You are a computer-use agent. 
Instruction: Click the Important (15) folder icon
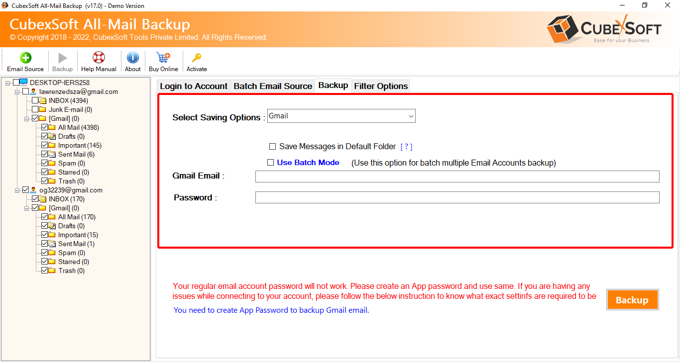(x=52, y=235)
